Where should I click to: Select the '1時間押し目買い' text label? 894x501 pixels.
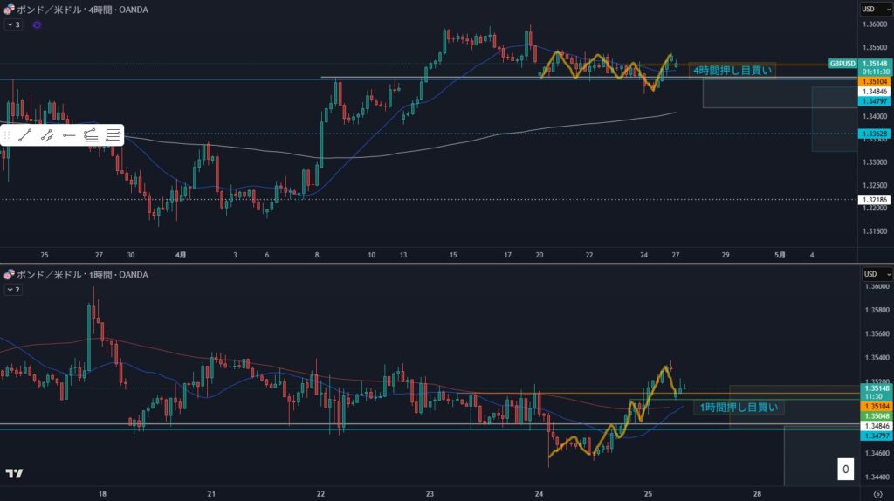pyautogui.click(x=739, y=407)
